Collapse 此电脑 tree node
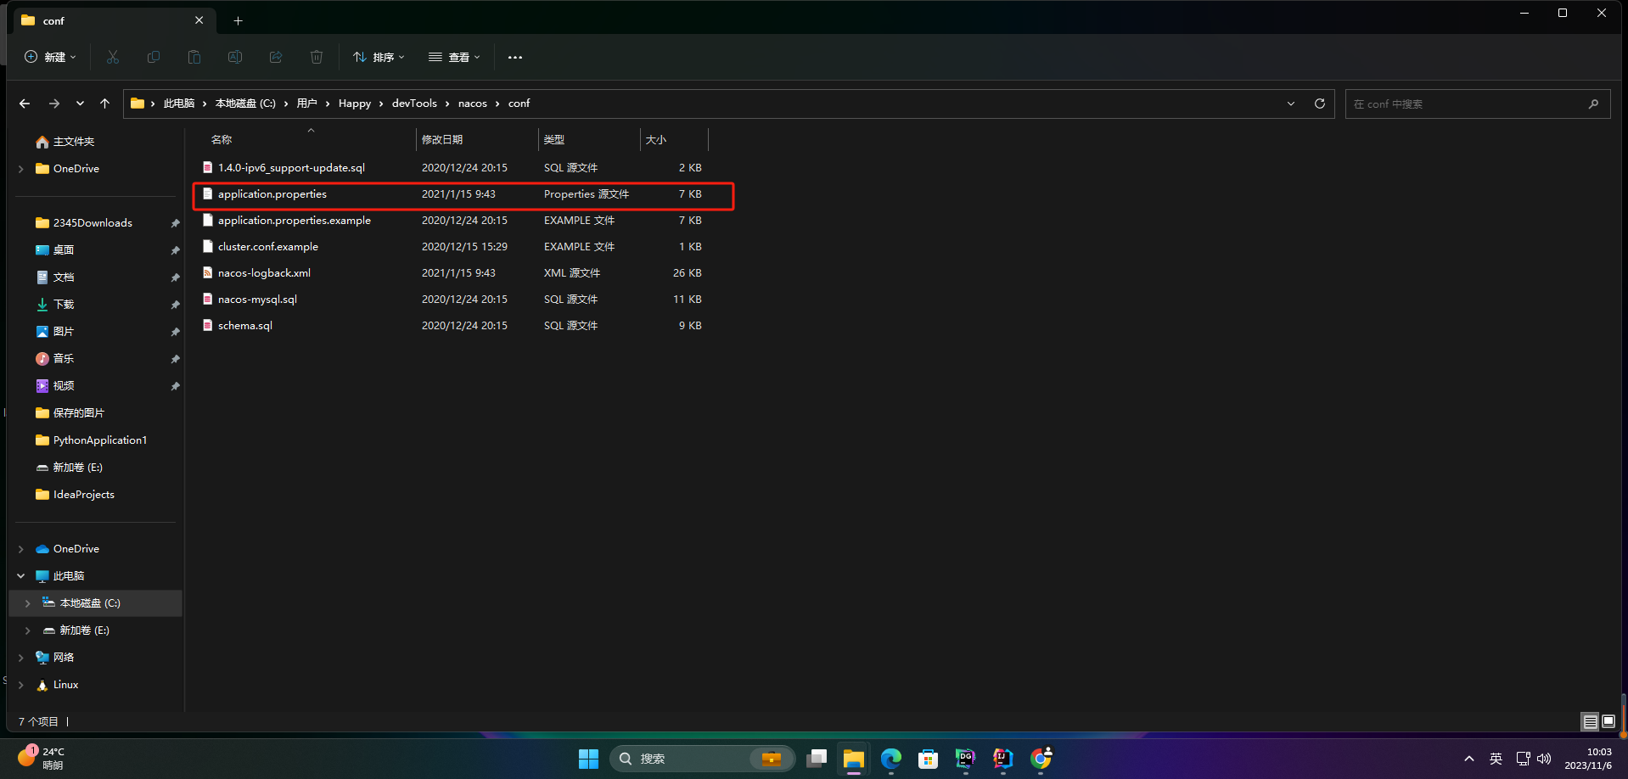 tap(21, 576)
